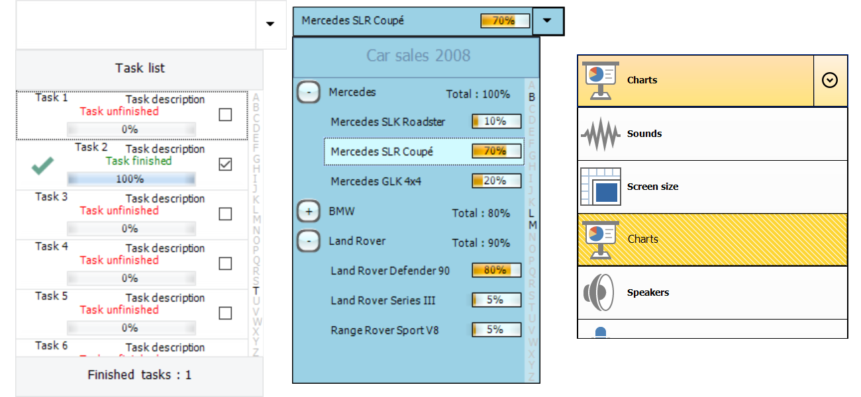Click the Total : 80% text for BMW
861x397 pixels.
coord(481,213)
